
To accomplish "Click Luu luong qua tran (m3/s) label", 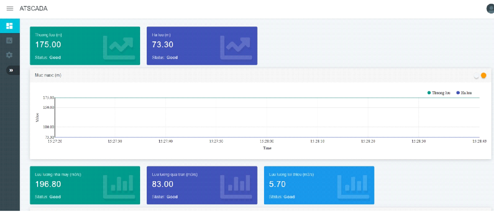I will point(175,174).
